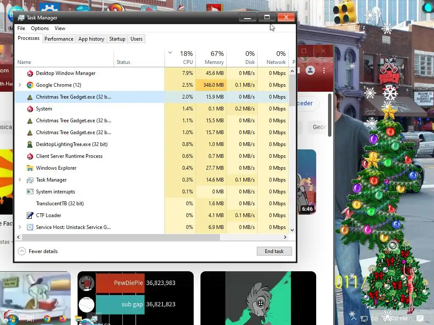Click the Chrome profile avatar icon

[310, 71]
